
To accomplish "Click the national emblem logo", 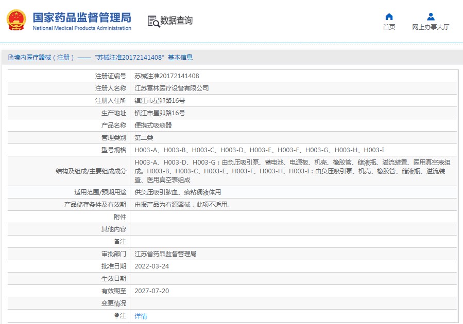I will (16, 20).
